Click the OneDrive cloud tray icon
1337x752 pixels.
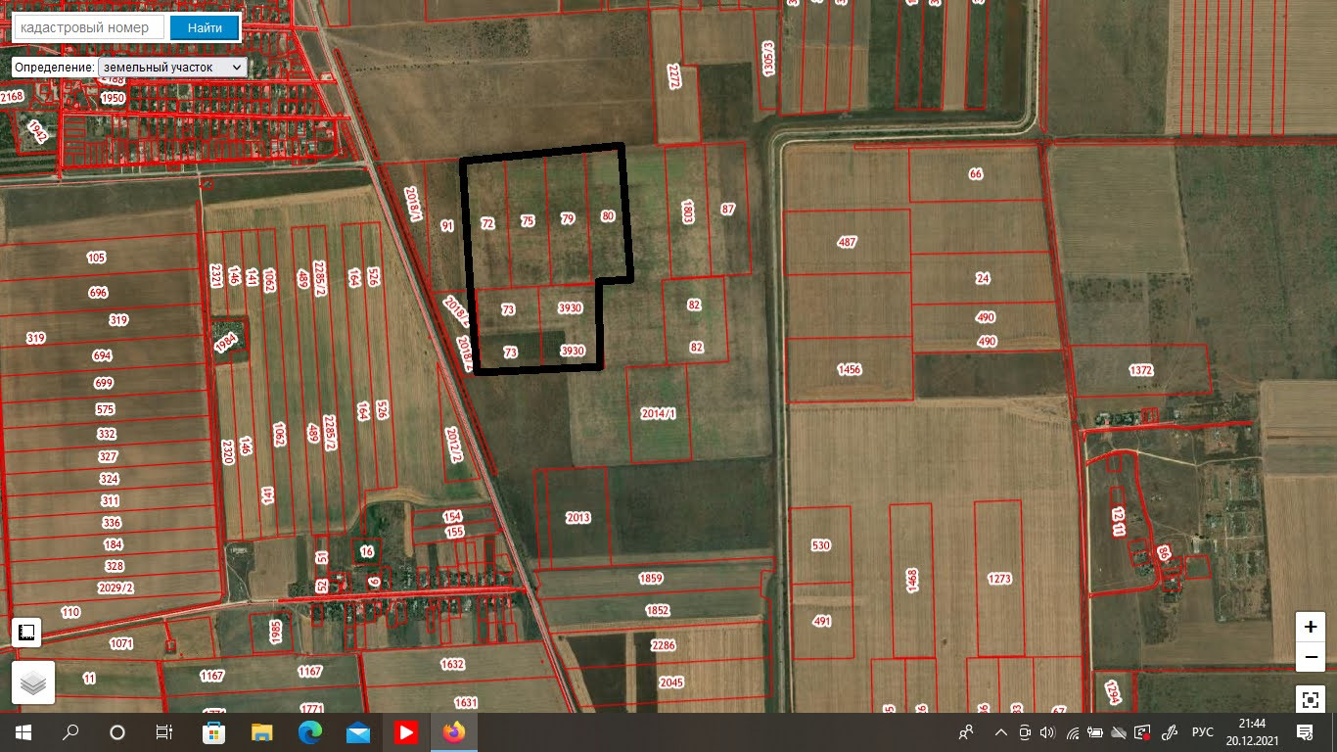[1120, 732]
